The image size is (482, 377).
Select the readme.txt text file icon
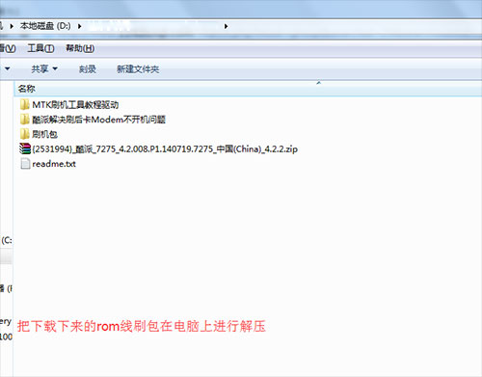pos(25,164)
